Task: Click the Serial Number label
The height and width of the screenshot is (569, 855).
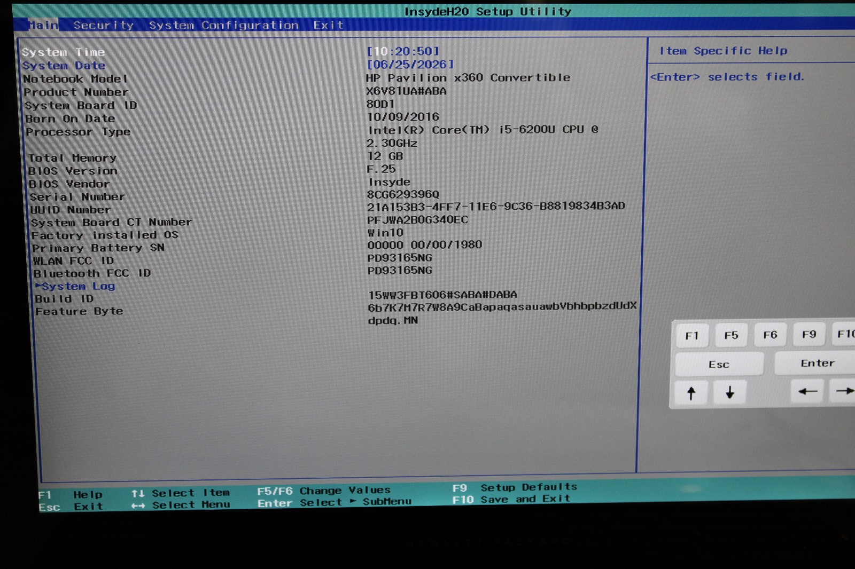Action: (x=77, y=197)
